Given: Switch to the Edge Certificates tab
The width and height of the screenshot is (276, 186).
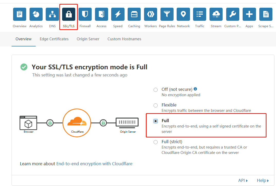Looking at the screenshot, I should pyautogui.click(x=54, y=39).
